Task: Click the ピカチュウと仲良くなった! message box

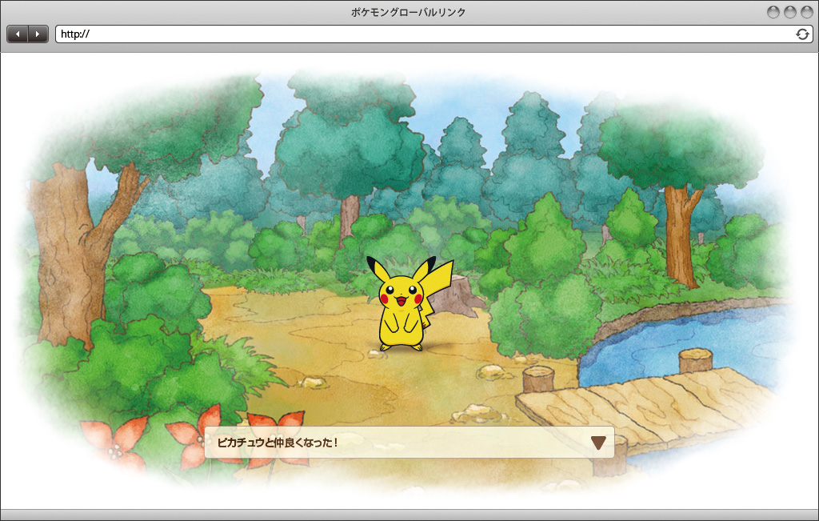Action: (x=409, y=442)
